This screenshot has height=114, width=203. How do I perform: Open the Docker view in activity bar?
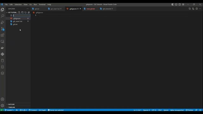3,48
